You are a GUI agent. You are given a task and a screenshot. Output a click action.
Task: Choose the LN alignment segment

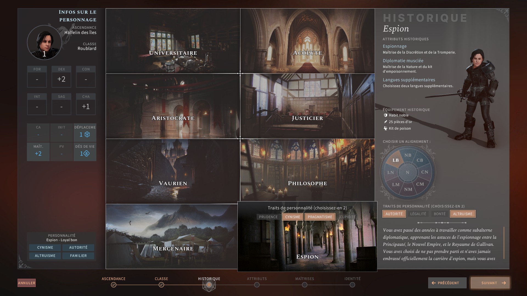pyautogui.click(x=390, y=172)
